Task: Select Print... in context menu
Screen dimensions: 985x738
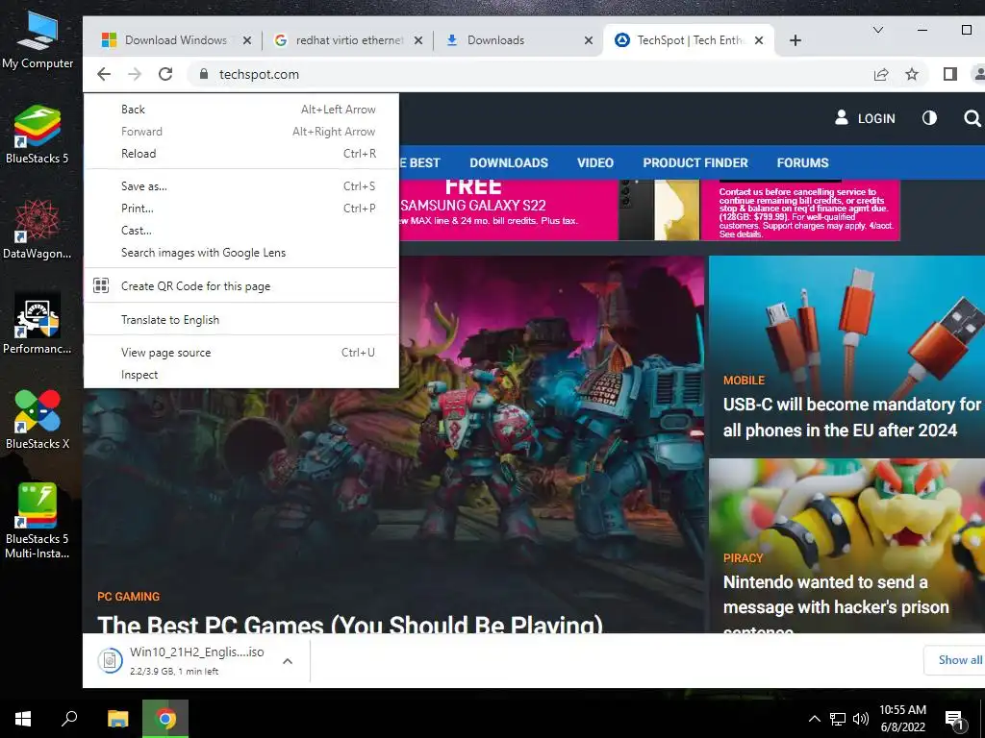Action: pos(241,209)
